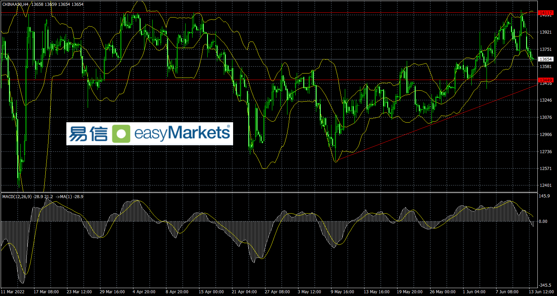Click the 21 Apr 04:00 time label

click(244, 292)
